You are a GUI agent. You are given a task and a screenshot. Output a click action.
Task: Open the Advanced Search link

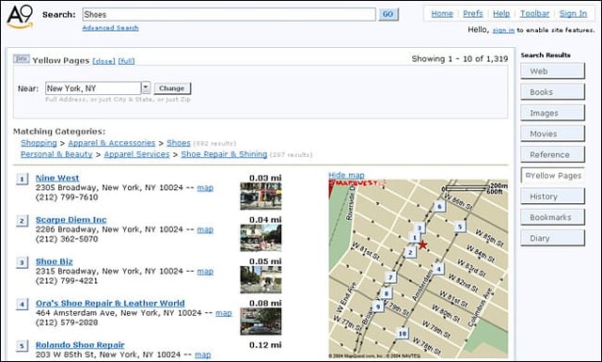click(111, 28)
